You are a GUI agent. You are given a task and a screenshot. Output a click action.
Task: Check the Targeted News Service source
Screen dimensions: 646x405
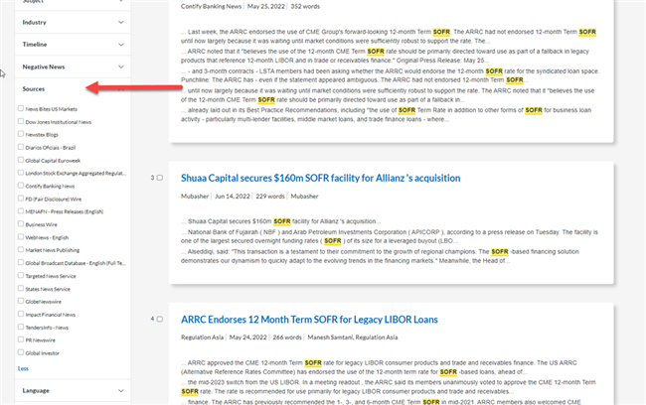point(21,275)
